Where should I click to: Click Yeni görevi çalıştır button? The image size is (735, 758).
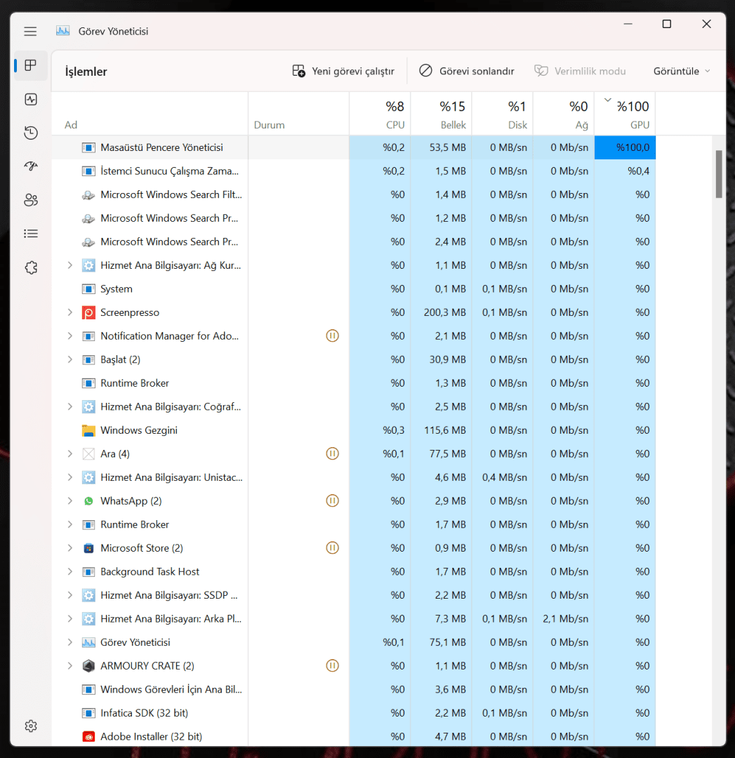343,71
